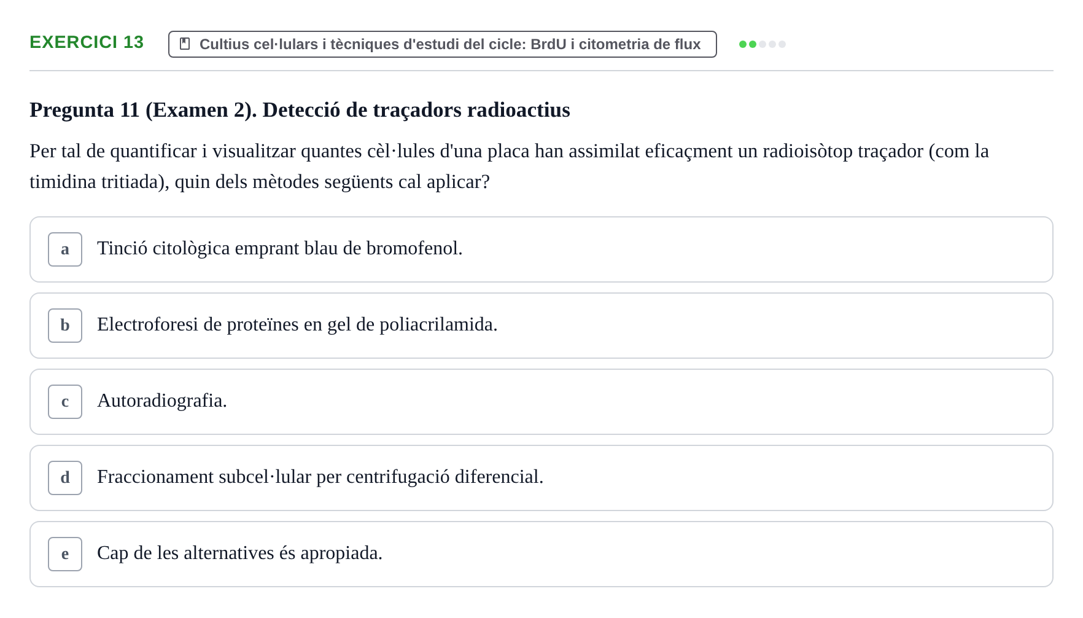
Task: Select letter badge 'c' option
Action: pos(65,402)
